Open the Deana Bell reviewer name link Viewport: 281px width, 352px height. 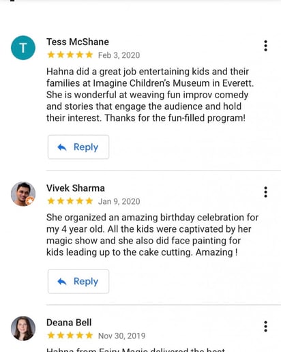(69, 323)
